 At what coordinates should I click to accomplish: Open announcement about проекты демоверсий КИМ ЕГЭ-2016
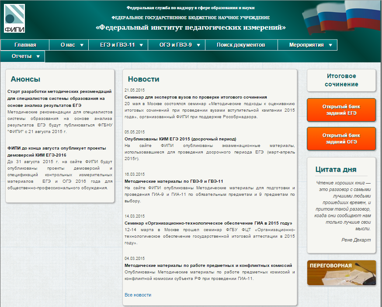(x=57, y=152)
